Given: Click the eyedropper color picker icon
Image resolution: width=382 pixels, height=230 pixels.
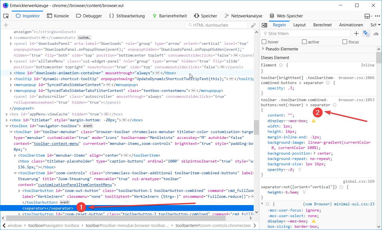Looking at the screenshot, I should click(253, 25).
